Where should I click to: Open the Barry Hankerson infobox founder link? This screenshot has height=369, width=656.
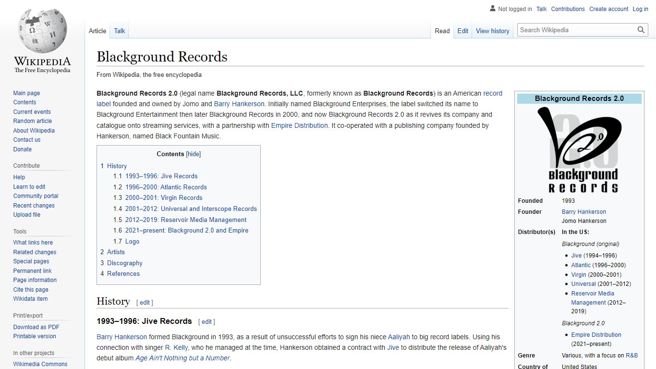tap(584, 212)
